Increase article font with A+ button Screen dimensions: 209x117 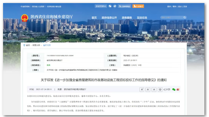tap(142, 90)
